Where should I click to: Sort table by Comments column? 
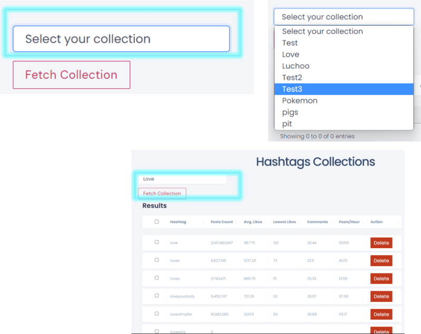click(x=317, y=222)
